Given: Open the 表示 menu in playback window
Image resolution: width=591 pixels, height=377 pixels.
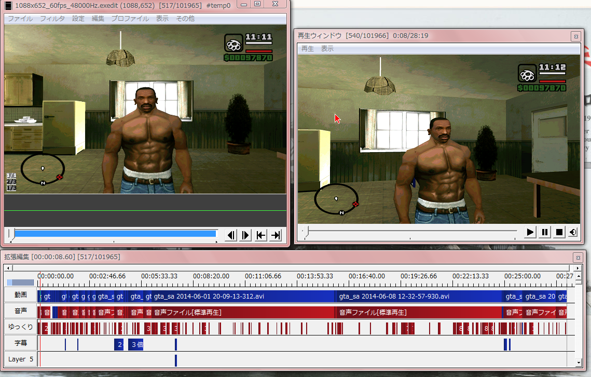Looking at the screenshot, I should pyautogui.click(x=327, y=49).
